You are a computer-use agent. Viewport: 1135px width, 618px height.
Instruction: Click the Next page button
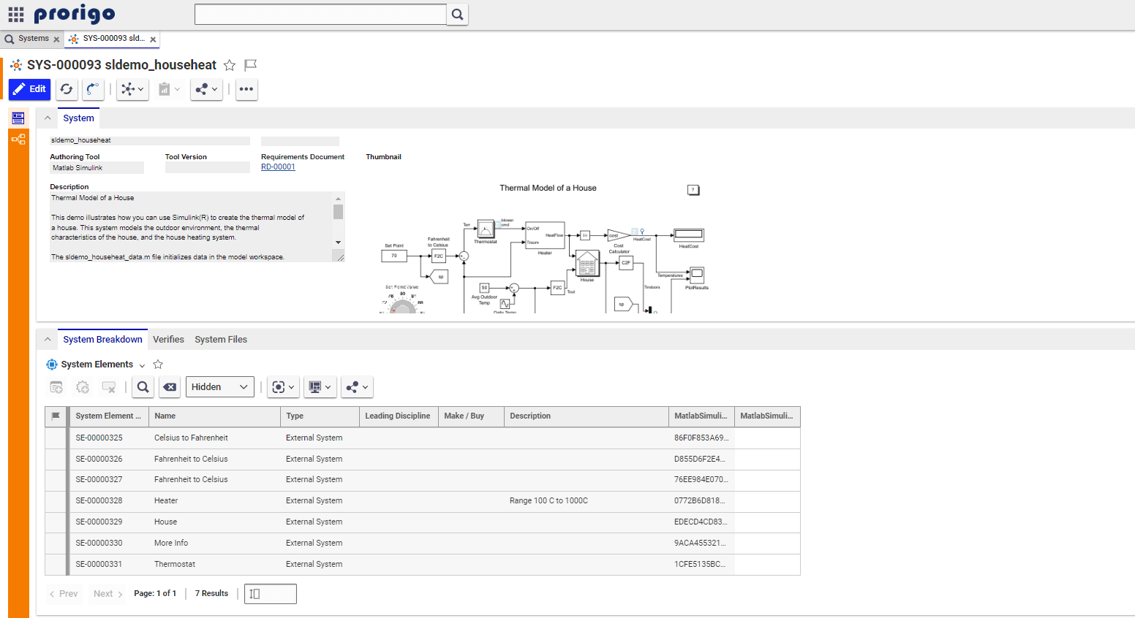point(108,594)
